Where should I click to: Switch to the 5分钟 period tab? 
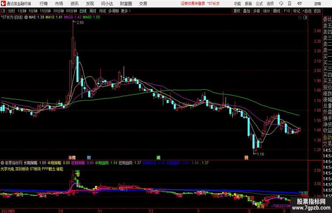pos(33,11)
